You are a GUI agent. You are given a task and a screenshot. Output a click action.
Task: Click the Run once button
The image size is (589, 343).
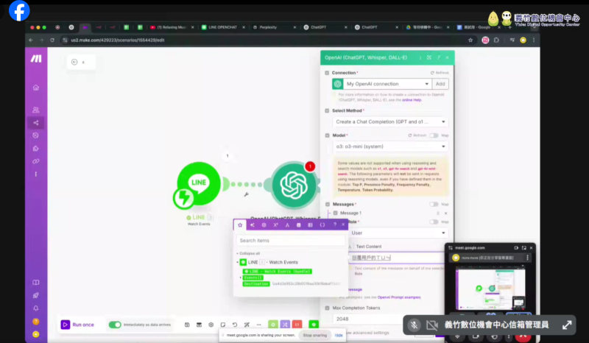coord(77,325)
